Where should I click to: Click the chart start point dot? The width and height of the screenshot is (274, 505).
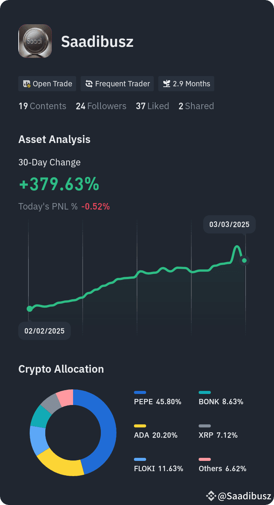click(x=30, y=309)
